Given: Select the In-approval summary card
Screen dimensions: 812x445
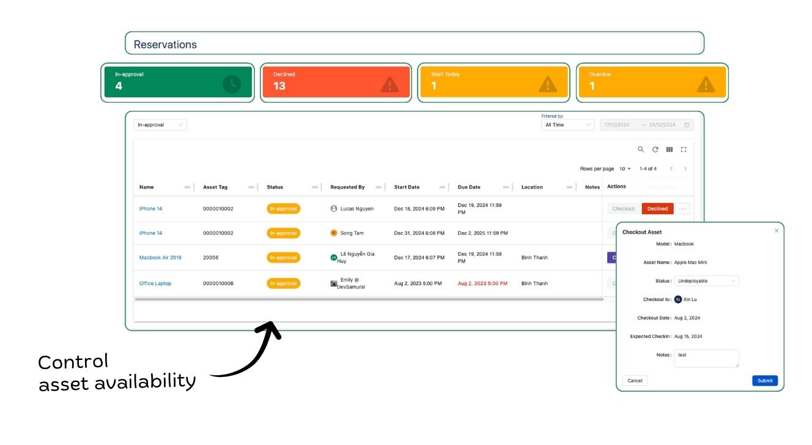Looking at the screenshot, I should pyautogui.click(x=178, y=82).
